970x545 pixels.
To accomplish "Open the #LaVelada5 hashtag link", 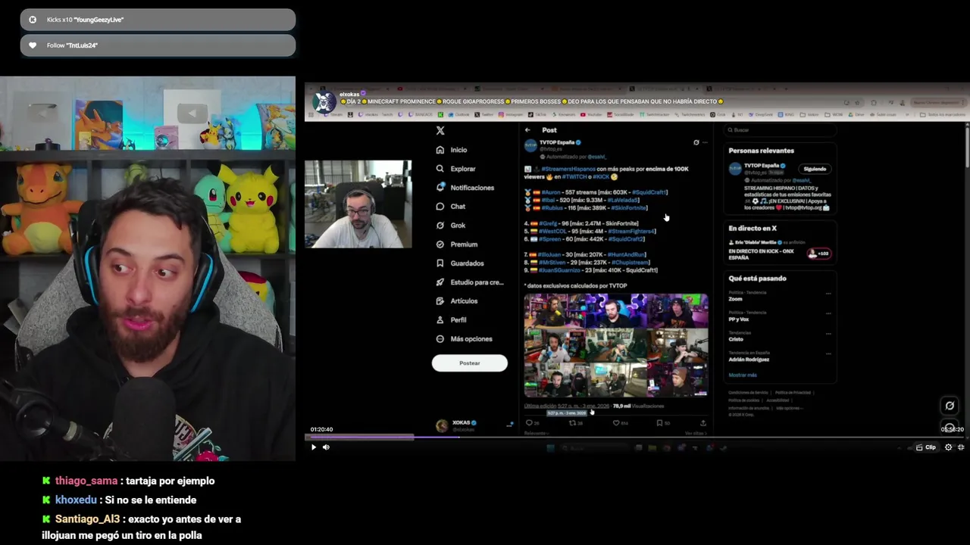I will point(624,200).
